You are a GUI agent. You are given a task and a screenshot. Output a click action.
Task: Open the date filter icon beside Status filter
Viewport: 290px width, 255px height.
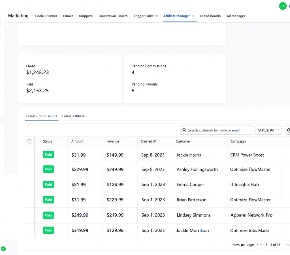pyautogui.click(x=288, y=130)
